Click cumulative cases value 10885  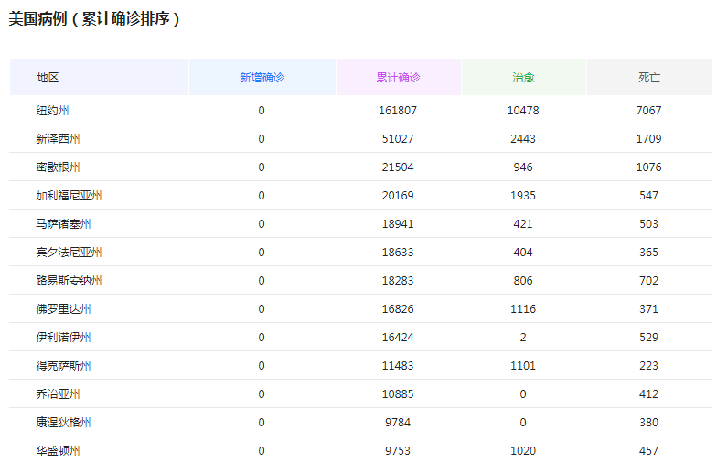398,393
